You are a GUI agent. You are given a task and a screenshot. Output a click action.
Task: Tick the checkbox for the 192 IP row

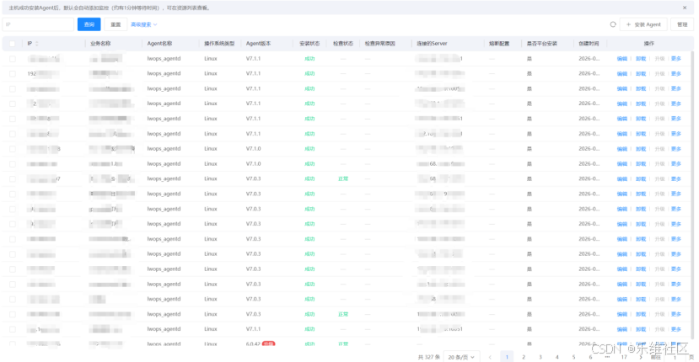[x=13, y=73]
